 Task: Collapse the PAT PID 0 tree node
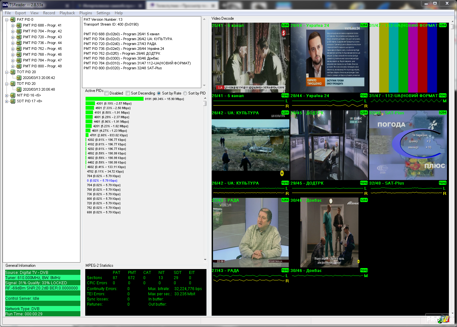coord(7,20)
